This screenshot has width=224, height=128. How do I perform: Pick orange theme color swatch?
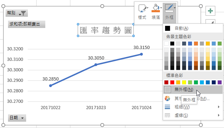coord(196,44)
